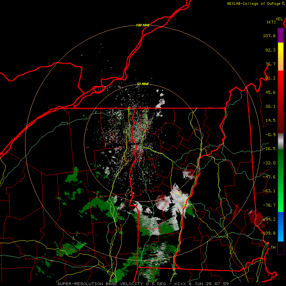Click the 76.7 velocity scale value

(270, 64)
